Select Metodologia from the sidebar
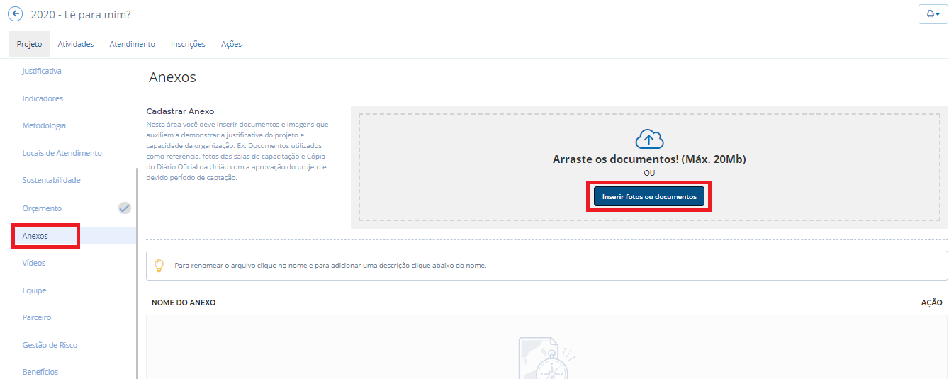Image resolution: width=949 pixels, height=379 pixels. [44, 125]
